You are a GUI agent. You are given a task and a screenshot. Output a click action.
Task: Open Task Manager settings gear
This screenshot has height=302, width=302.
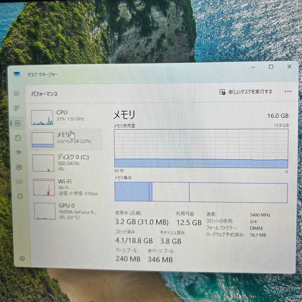pos(22,259)
